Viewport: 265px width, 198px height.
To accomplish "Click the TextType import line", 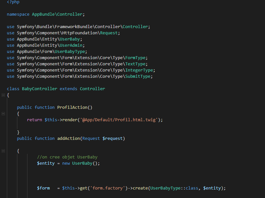I will [x=79, y=64].
